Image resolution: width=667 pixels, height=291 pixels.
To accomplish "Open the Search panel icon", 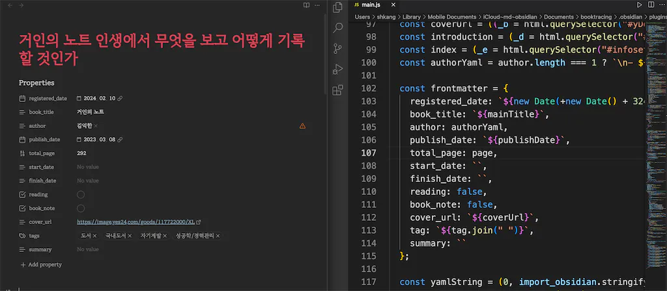I will [337, 28].
